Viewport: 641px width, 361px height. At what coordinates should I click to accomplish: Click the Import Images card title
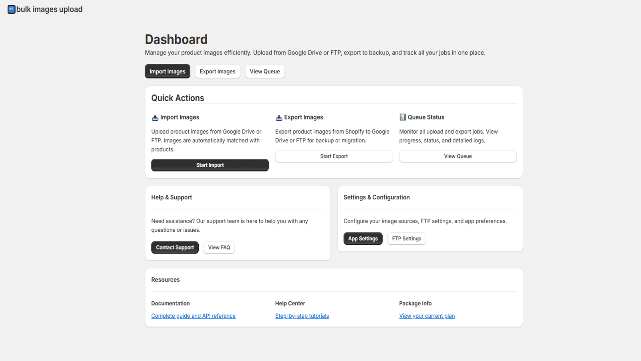(x=179, y=117)
